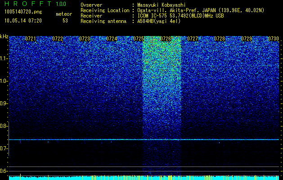Click the meteor count 53

[65, 21]
